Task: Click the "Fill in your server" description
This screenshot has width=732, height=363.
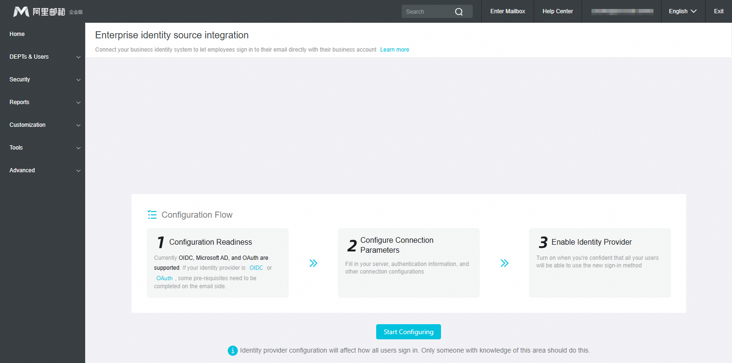Action: point(407,268)
